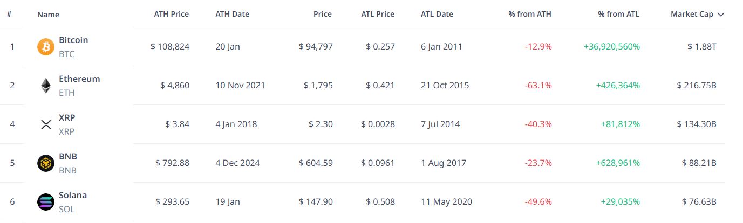This screenshot has height=223, width=743.
Task: Sort by the # rank column header
Action: [9, 15]
